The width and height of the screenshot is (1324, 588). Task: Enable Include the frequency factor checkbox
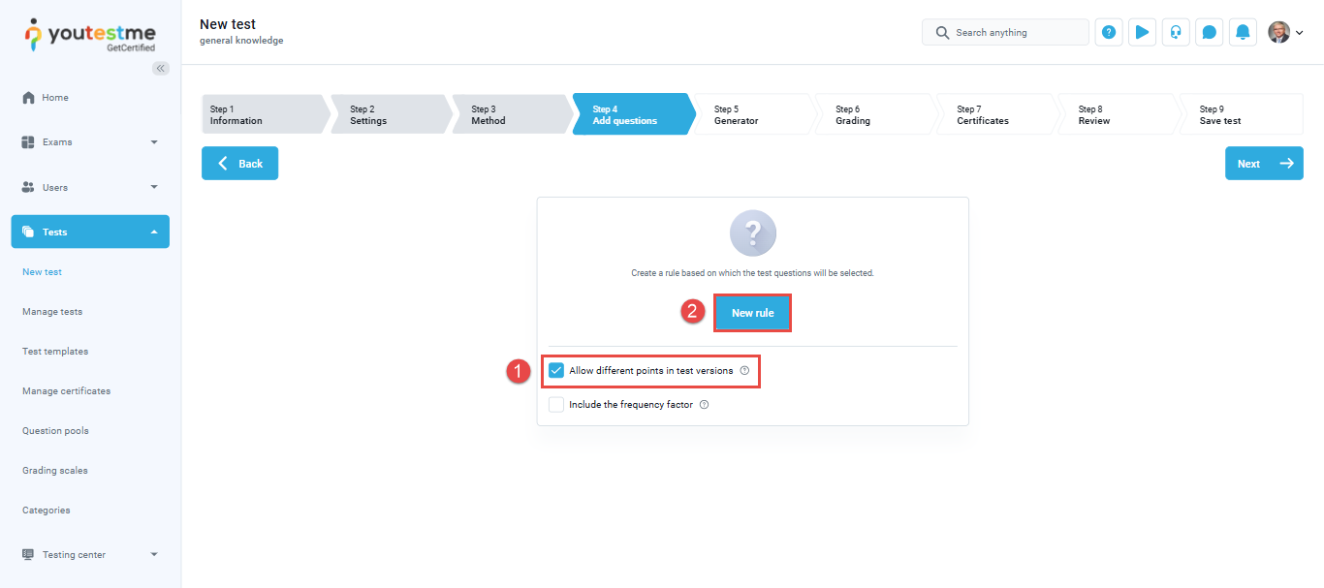pyautogui.click(x=556, y=405)
